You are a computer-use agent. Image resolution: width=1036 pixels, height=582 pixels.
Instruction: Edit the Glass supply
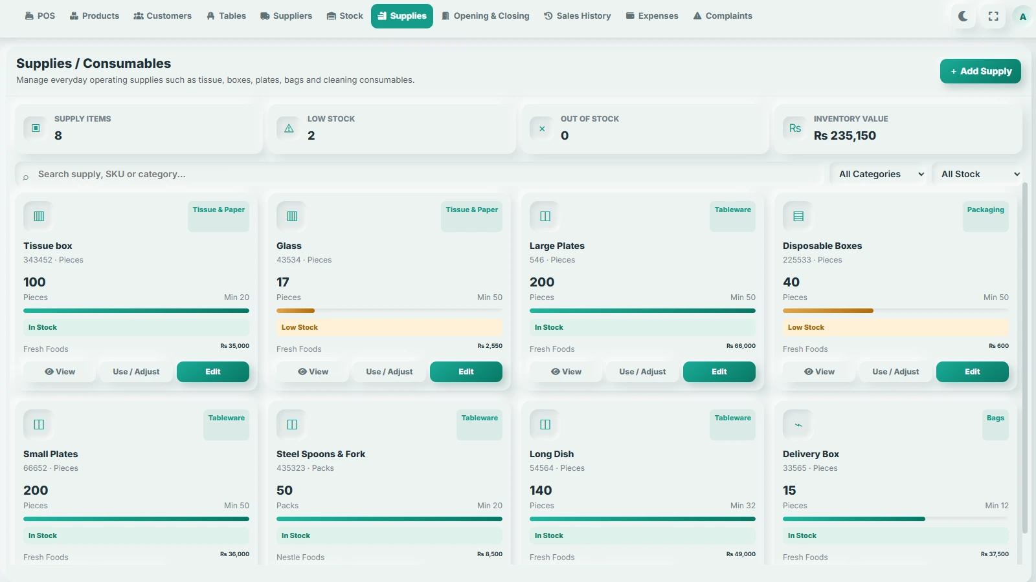(x=466, y=372)
